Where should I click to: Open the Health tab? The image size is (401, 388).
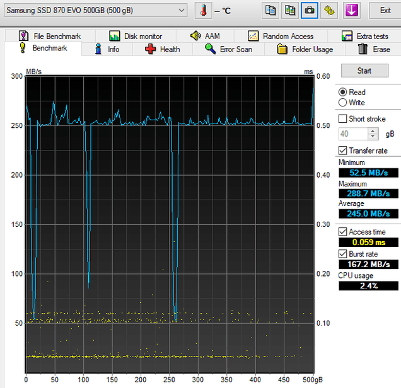point(163,49)
